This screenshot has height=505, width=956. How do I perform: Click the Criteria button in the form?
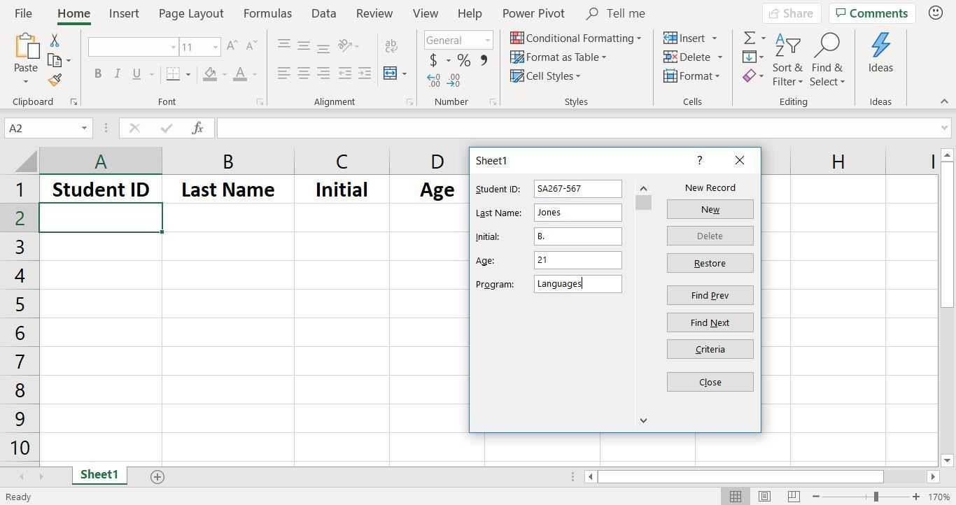coord(710,349)
